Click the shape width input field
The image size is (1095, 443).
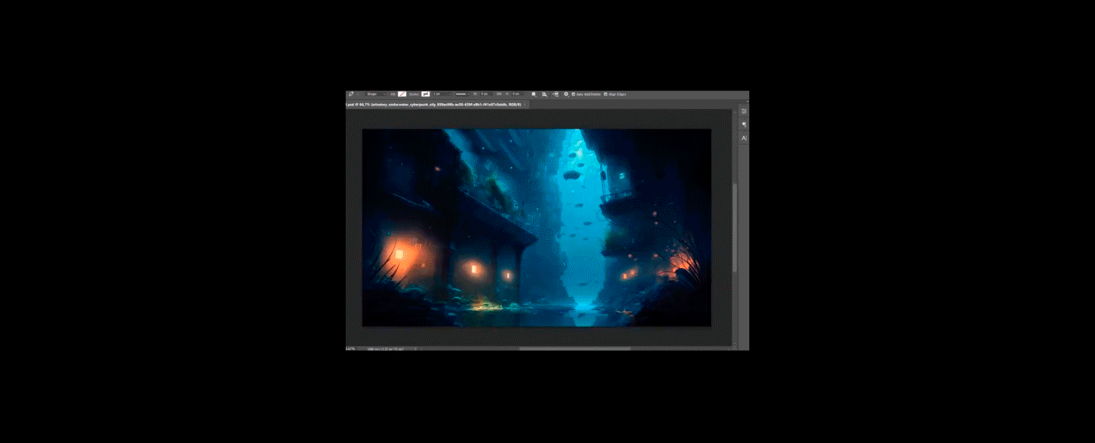483,94
